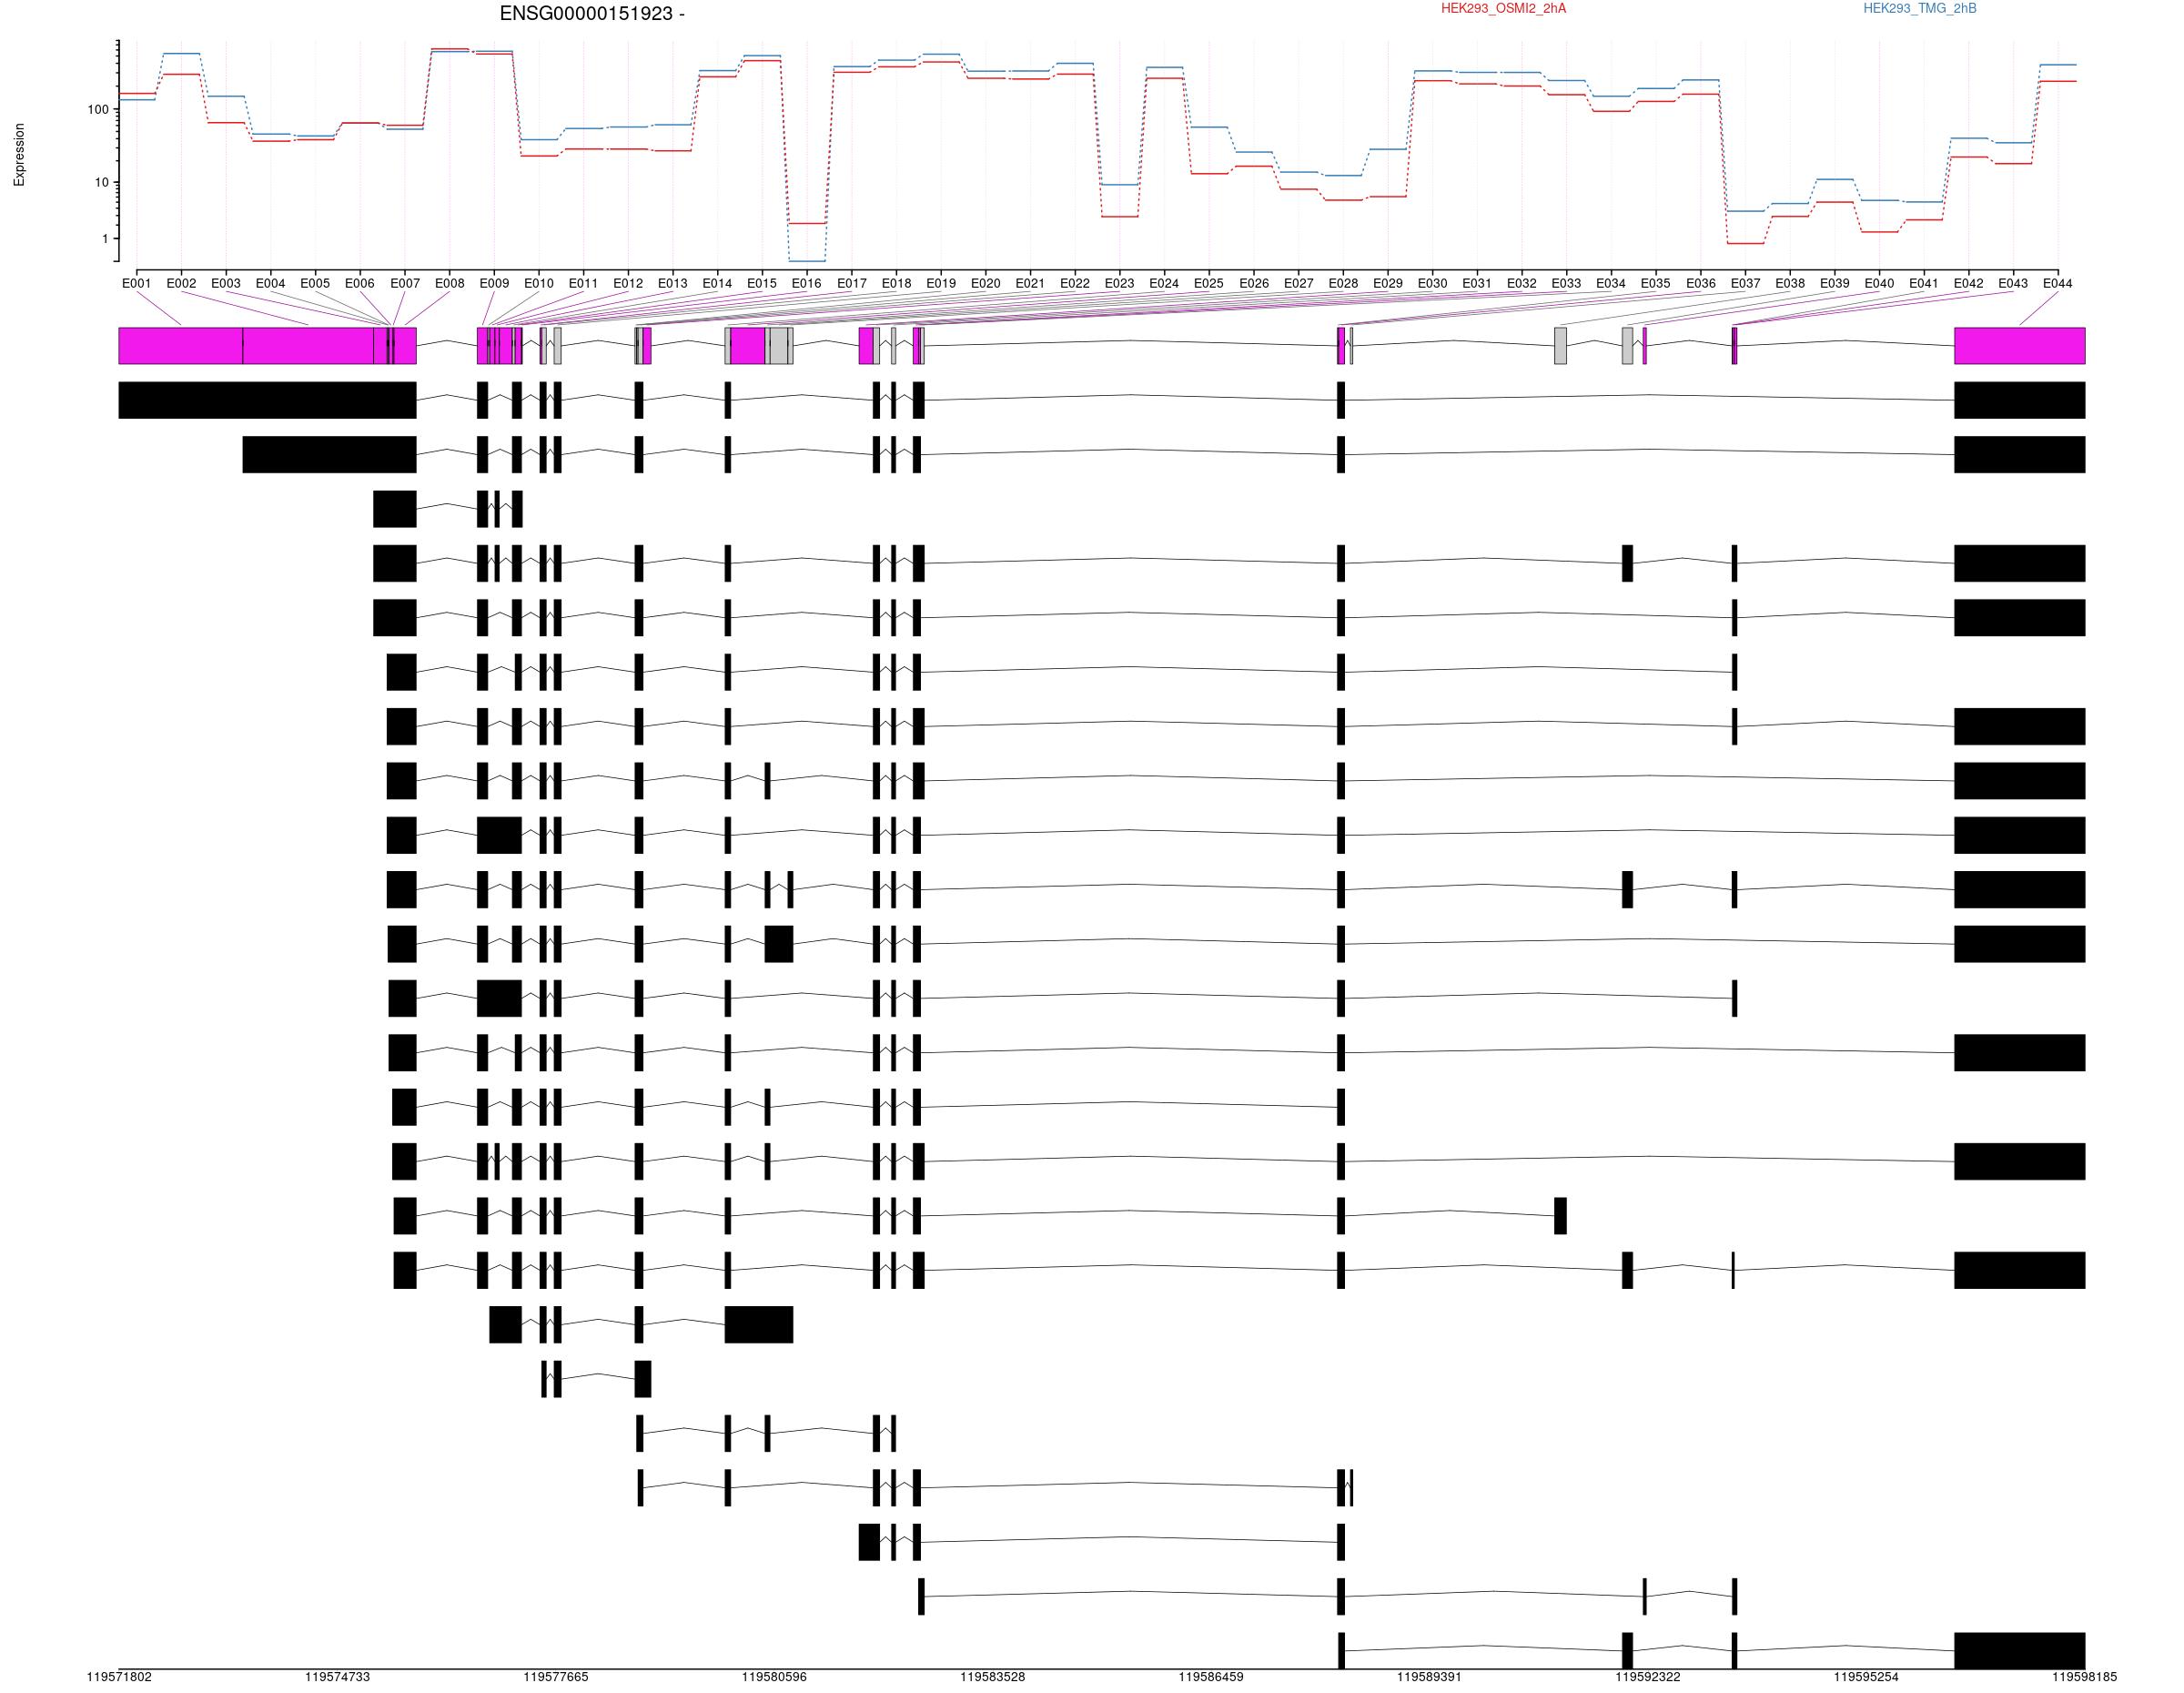Click exon label E024
Viewport: 2184px width, 1693px height.
click(x=1164, y=283)
